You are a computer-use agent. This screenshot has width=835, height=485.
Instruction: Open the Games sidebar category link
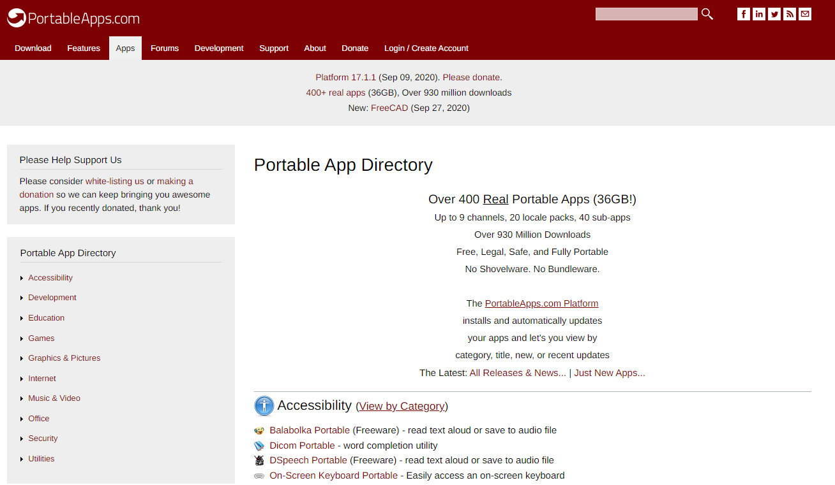coord(41,338)
